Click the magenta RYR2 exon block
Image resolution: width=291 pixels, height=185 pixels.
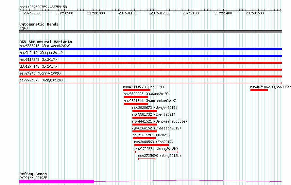(x=57, y=182)
